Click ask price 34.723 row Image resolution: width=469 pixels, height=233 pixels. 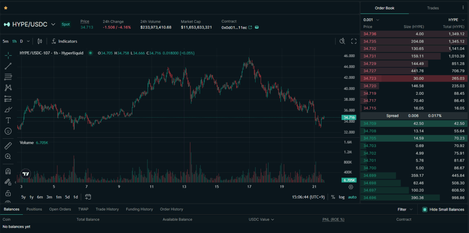414,78
